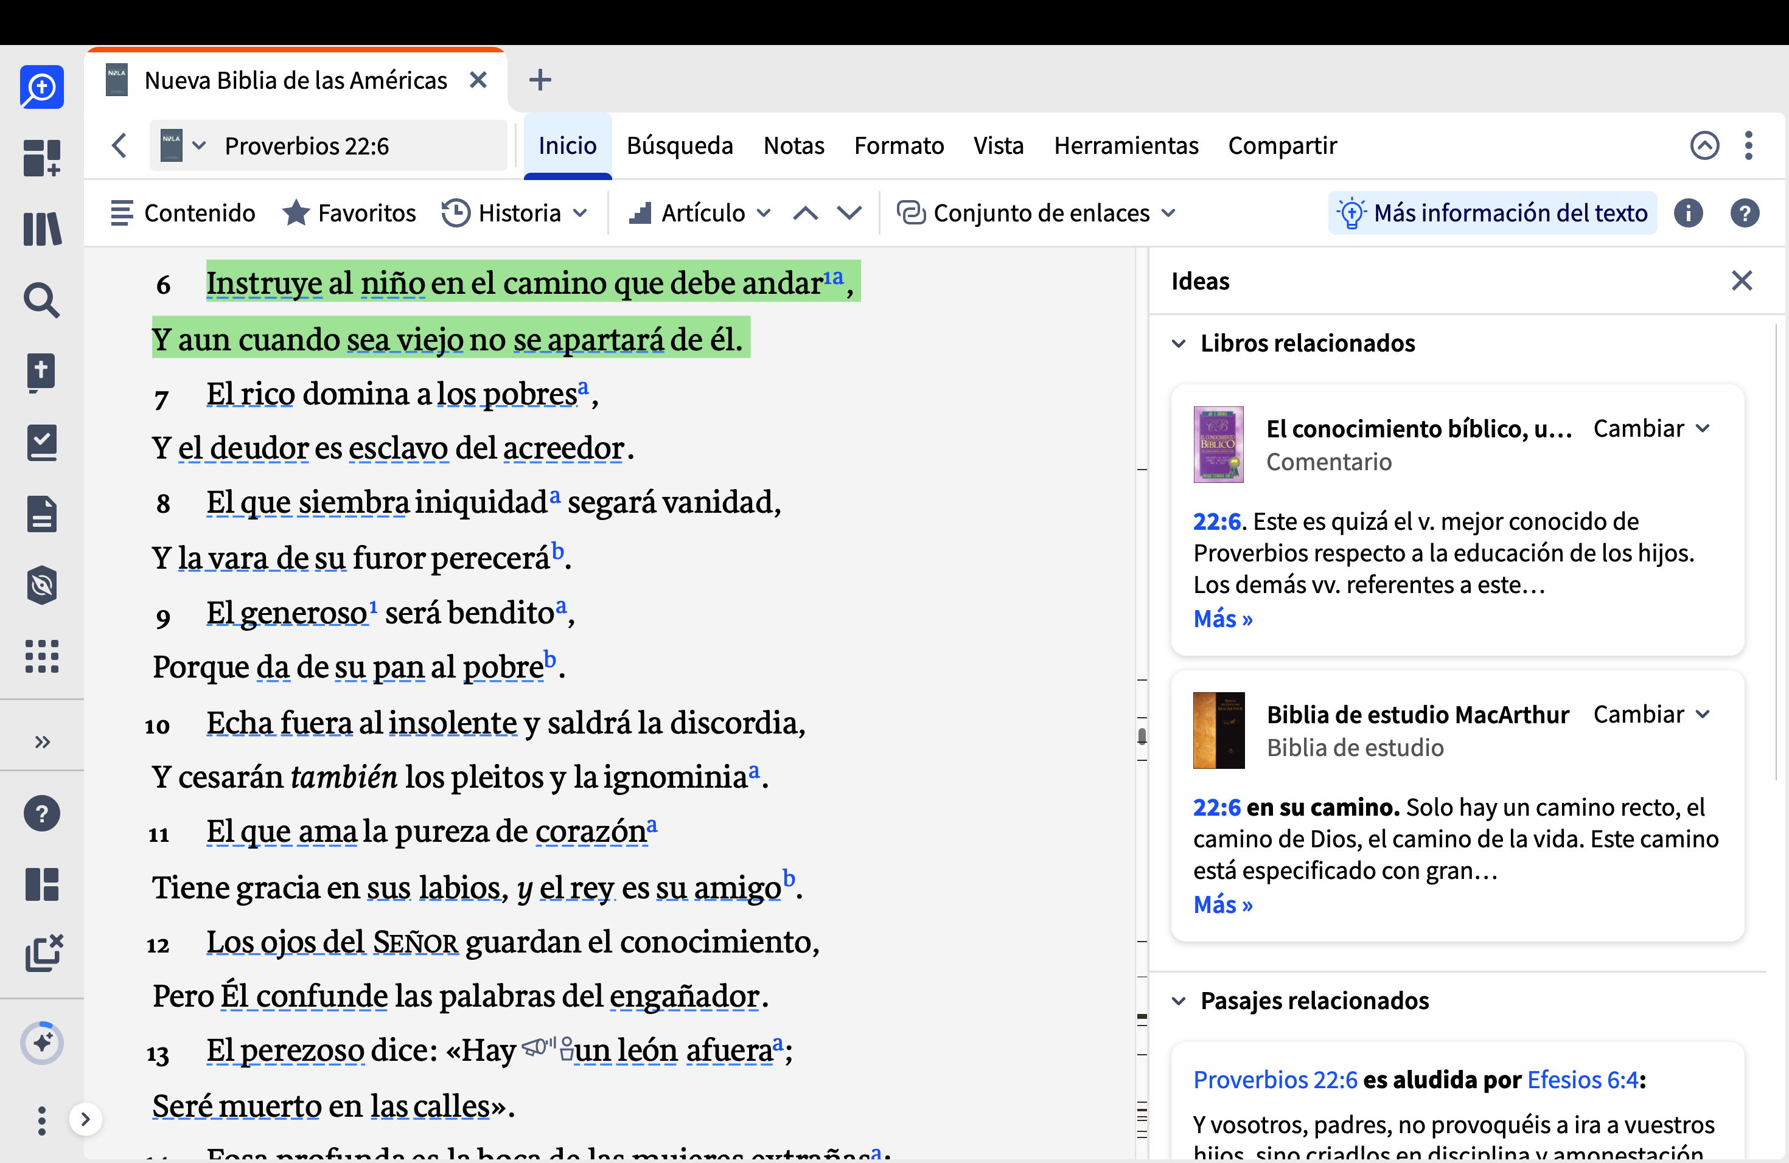
Task: Open the Herramientas tab
Action: [x=1126, y=145]
